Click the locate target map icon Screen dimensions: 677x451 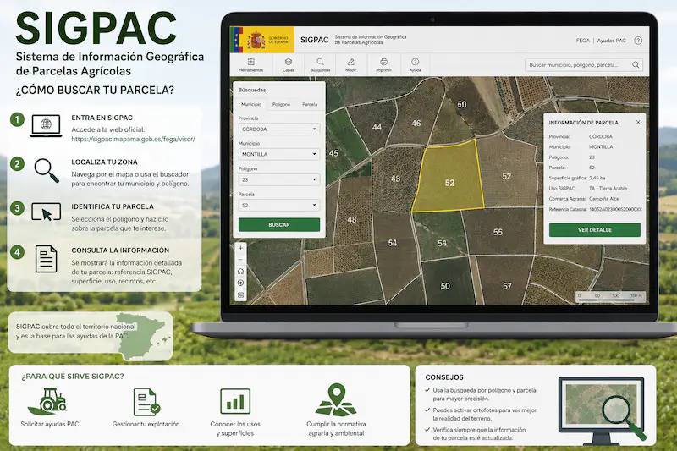pos(240,283)
